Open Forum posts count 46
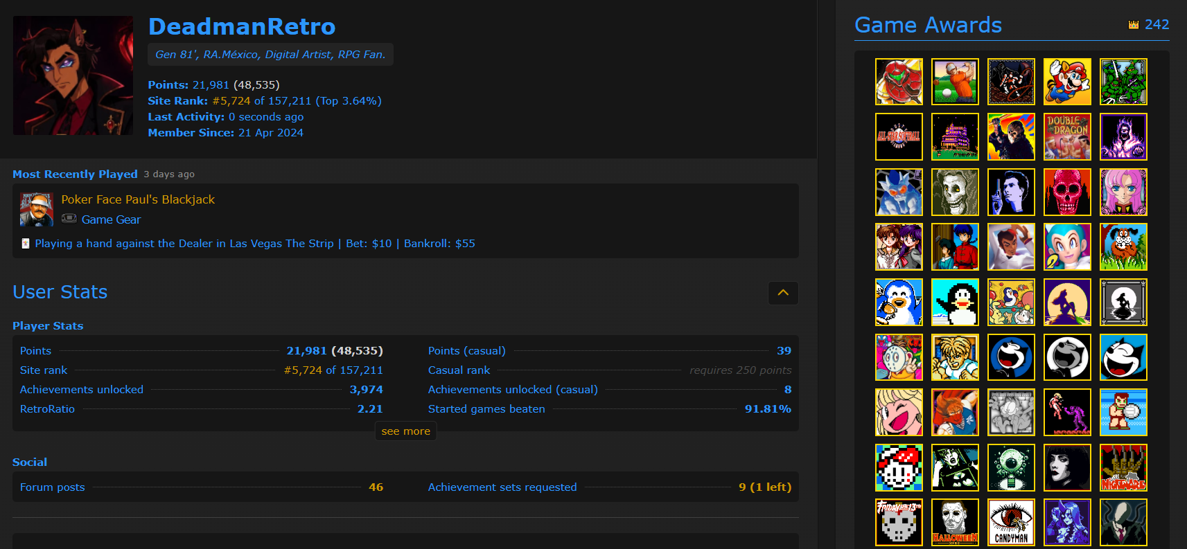Viewport: 1187px width, 549px height. tap(376, 487)
